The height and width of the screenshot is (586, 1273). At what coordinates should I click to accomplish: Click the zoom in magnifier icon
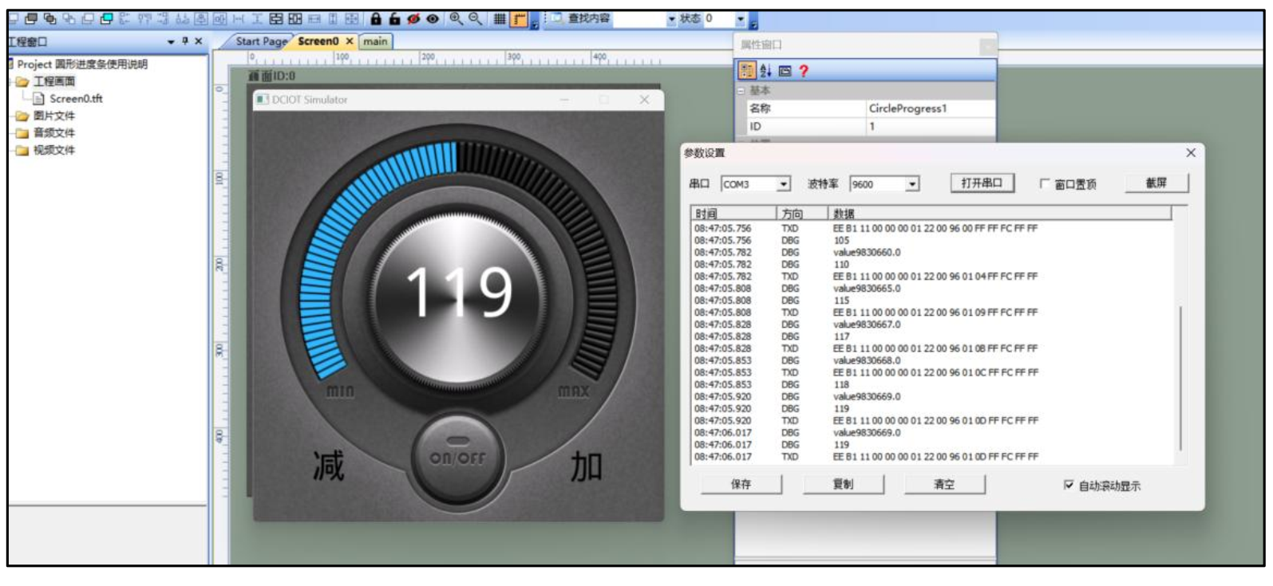456,19
